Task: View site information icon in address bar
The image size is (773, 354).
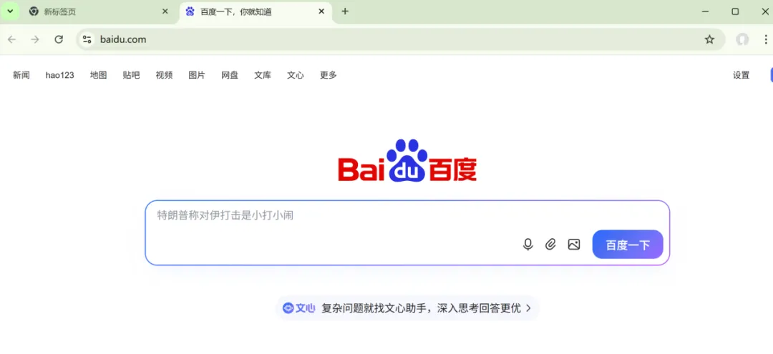Action: [x=87, y=39]
